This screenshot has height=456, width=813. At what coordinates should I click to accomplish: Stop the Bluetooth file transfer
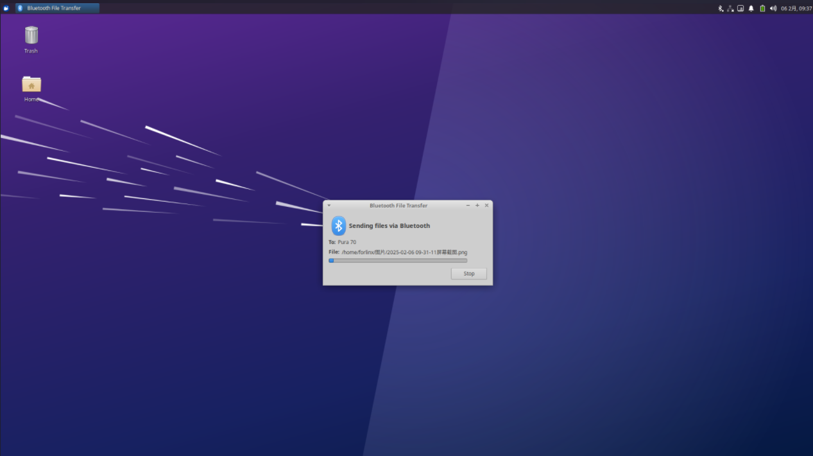pyautogui.click(x=469, y=274)
